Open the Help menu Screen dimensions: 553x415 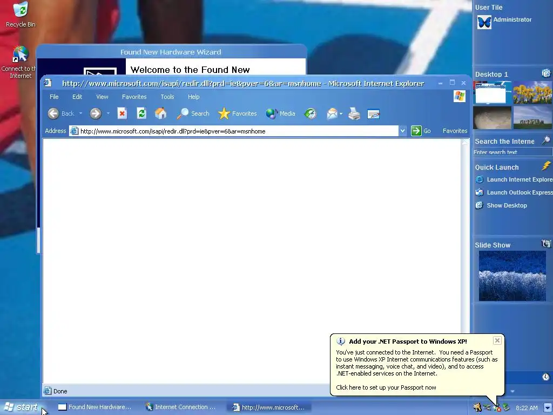(194, 97)
